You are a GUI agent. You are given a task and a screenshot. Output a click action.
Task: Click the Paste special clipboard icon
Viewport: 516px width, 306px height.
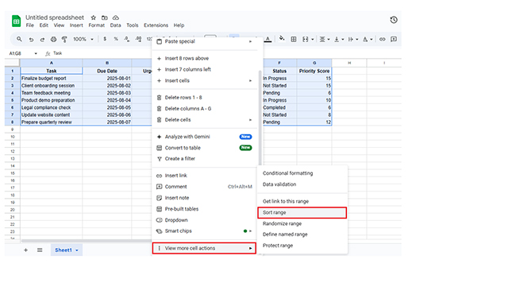pyautogui.click(x=160, y=41)
